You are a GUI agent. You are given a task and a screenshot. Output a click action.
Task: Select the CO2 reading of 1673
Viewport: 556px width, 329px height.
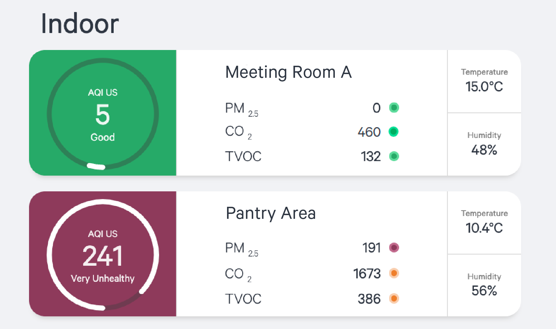click(x=367, y=273)
